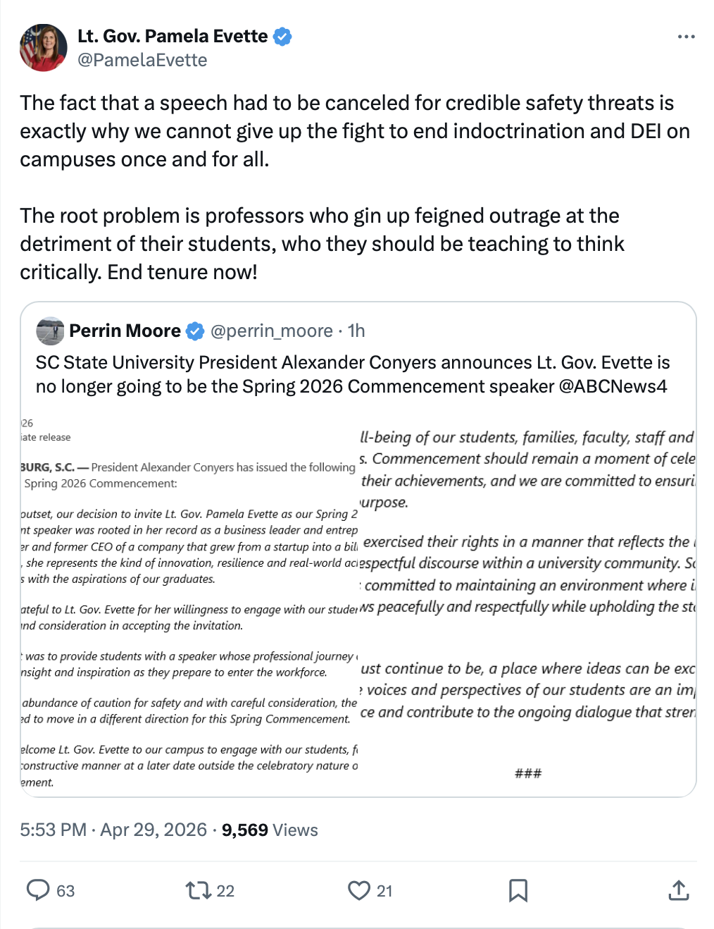Click the Lt. Gov. Pamela Evette display name
Image resolution: width=714 pixels, height=929 pixels.
[173, 37]
